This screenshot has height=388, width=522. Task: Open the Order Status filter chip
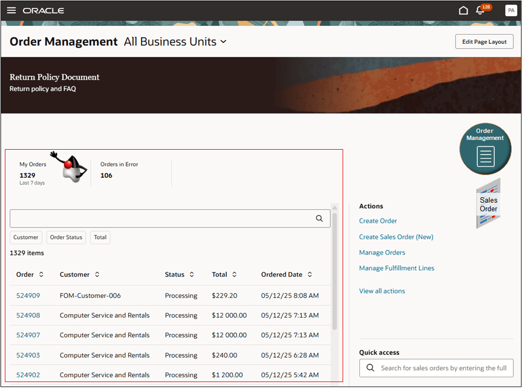(66, 237)
